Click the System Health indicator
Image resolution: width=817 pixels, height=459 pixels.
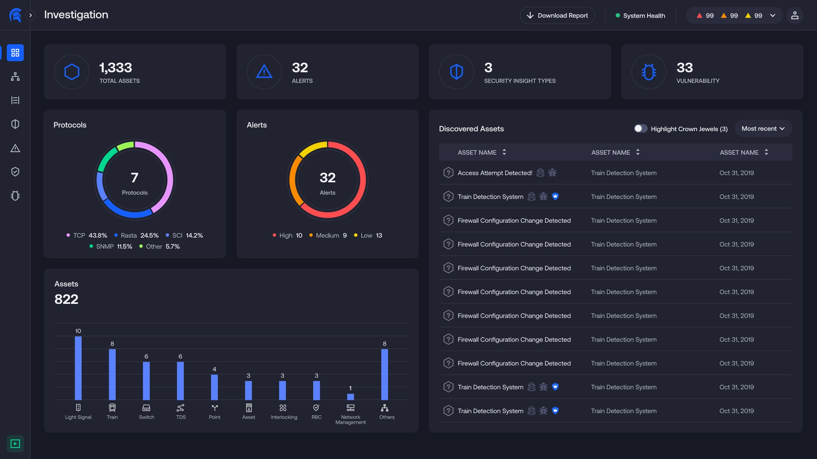640,15
